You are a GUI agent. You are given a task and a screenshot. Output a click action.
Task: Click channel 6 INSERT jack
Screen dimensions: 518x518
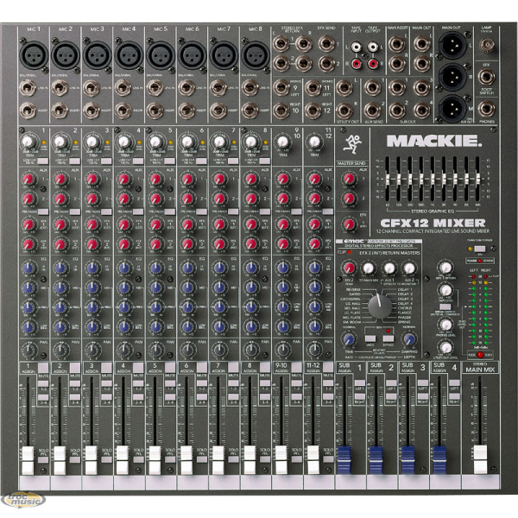186,111
